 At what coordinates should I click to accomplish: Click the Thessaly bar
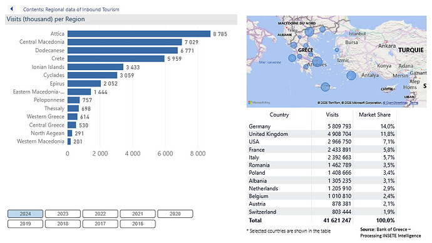(x=73, y=108)
